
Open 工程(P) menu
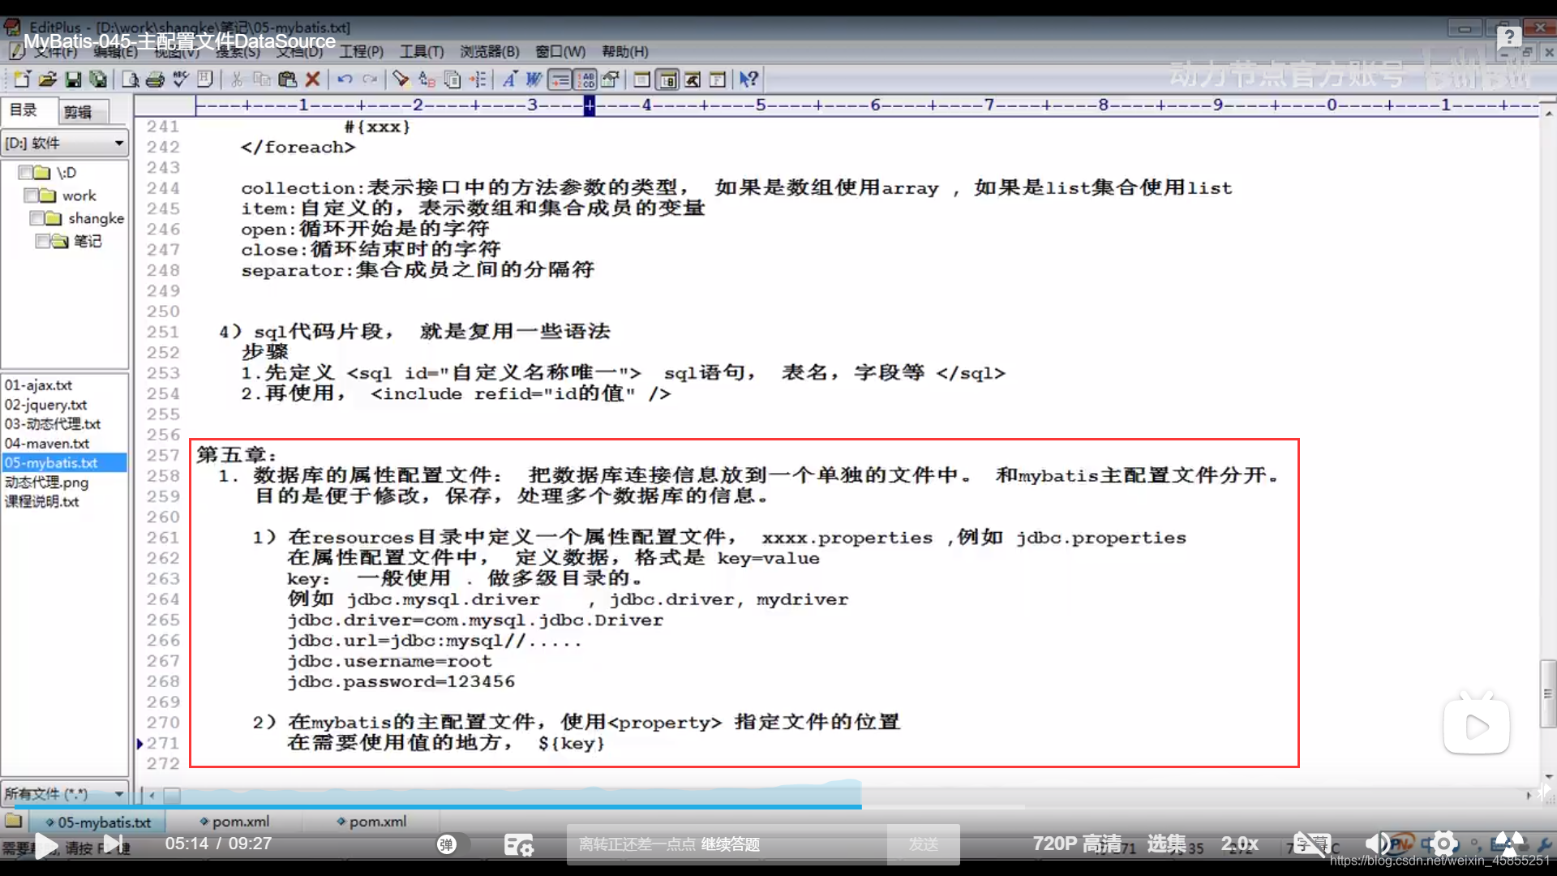click(361, 52)
